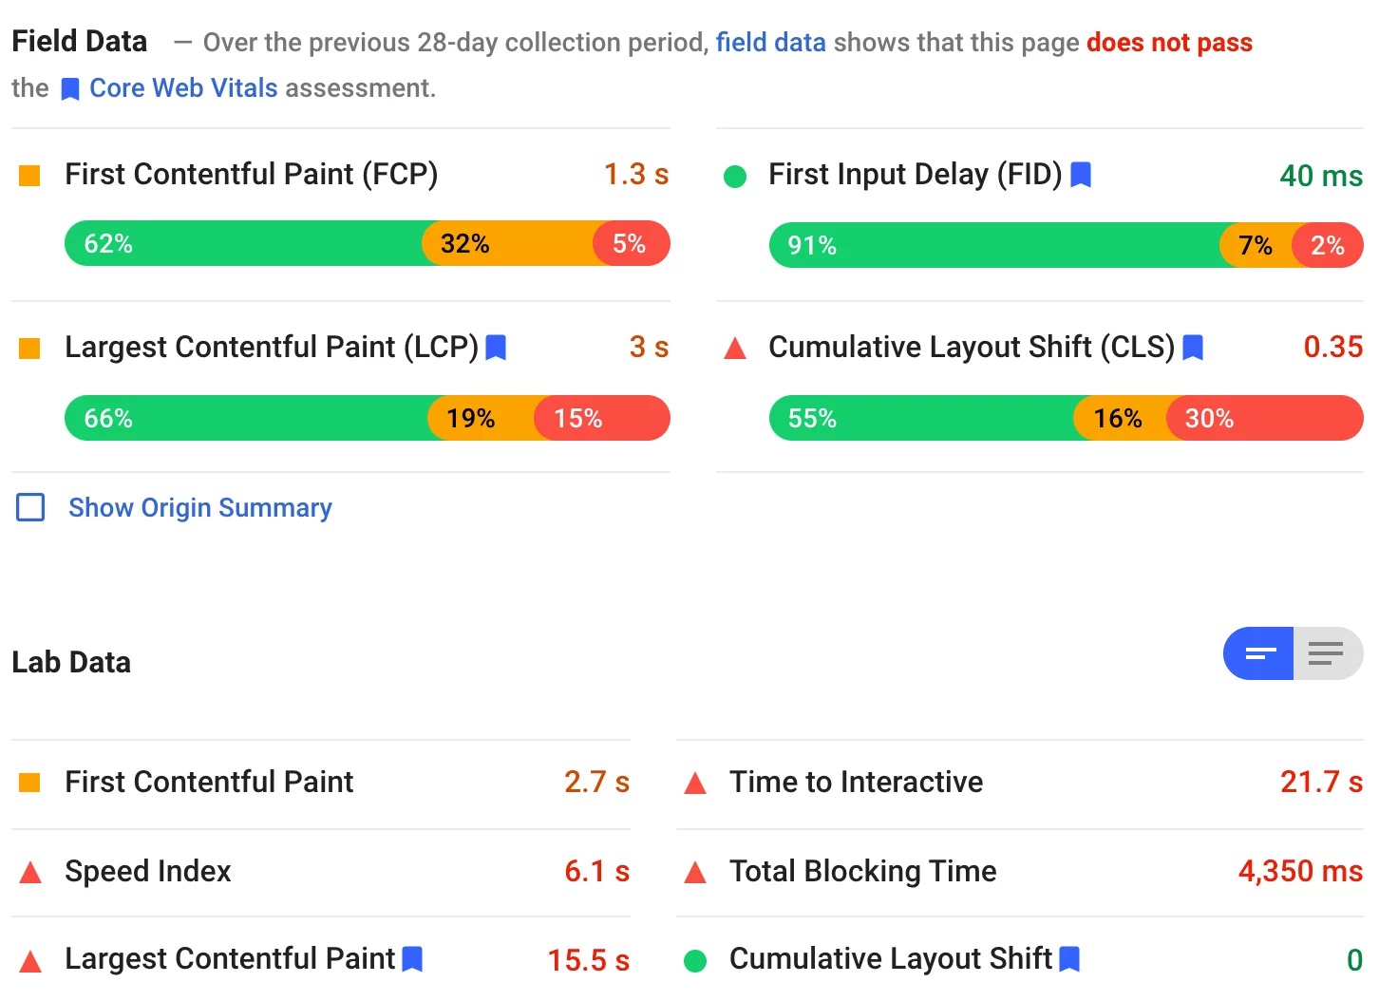Click the red triangle icon next to Speed Index

point(31,872)
